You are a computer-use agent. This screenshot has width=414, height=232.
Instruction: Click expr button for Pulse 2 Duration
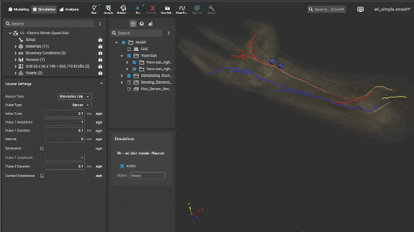pyautogui.click(x=99, y=166)
